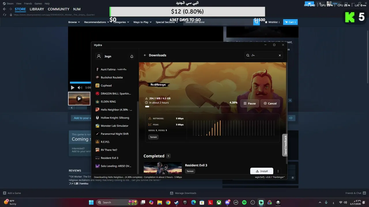The width and height of the screenshot is (369, 207).
Task: Open Steam Friends & Chat
Action: (356, 193)
